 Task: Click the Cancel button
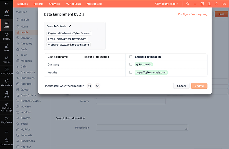click(x=181, y=86)
